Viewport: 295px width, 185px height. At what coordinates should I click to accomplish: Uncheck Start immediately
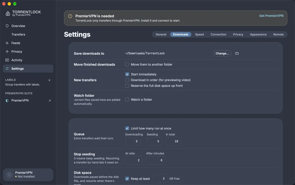[127, 74]
